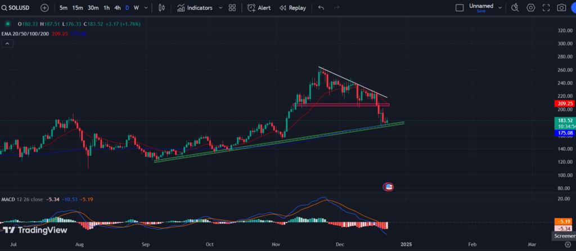This screenshot has height=251, width=576.
Task: Open the price scale settings gear icon
Action: tap(568, 245)
